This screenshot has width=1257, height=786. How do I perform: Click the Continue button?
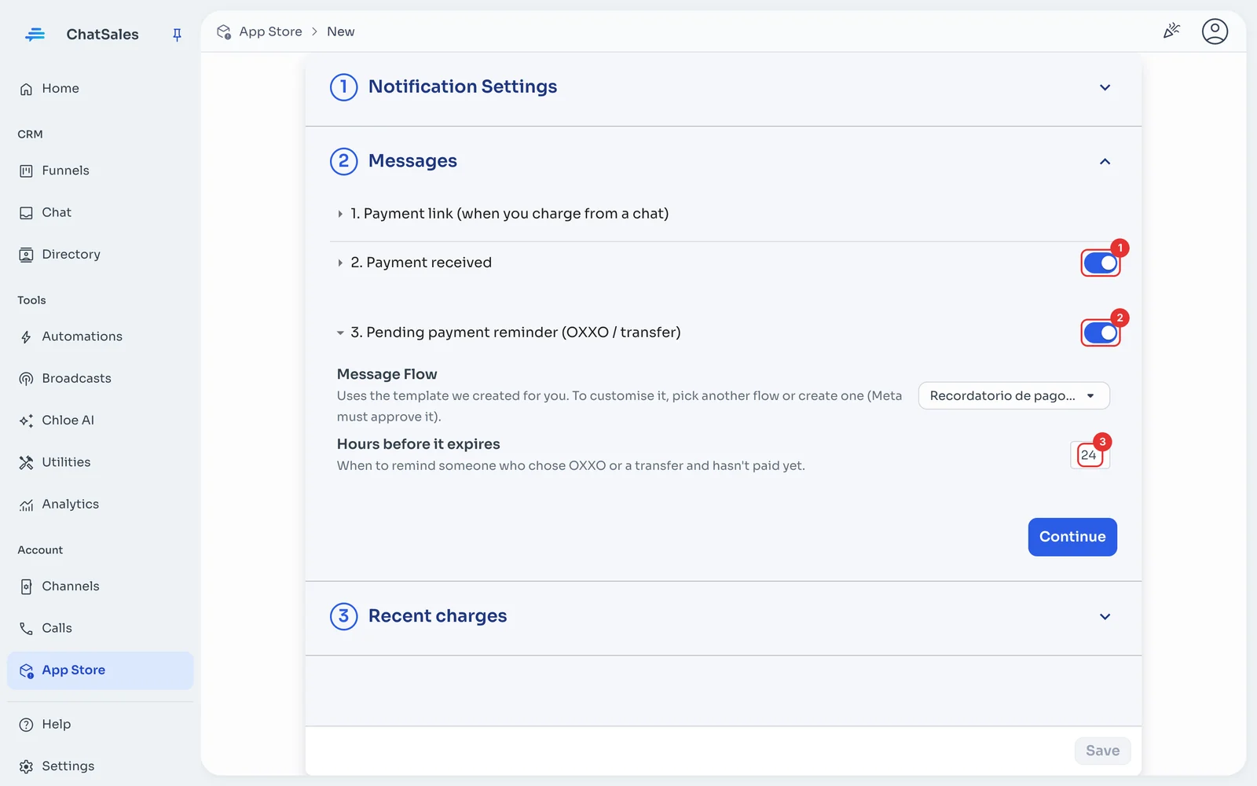1072,537
